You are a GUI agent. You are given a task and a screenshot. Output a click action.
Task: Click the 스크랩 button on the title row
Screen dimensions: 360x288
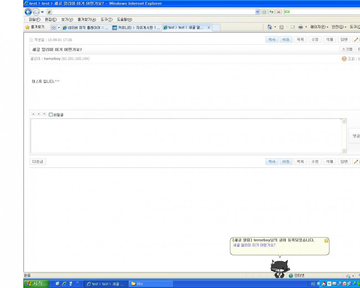click(x=347, y=49)
